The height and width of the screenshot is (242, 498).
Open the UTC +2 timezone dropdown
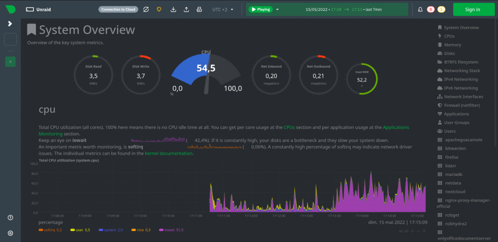pyautogui.click(x=223, y=9)
